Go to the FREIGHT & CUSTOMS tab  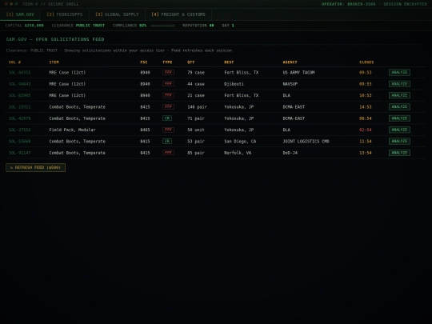point(178,14)
